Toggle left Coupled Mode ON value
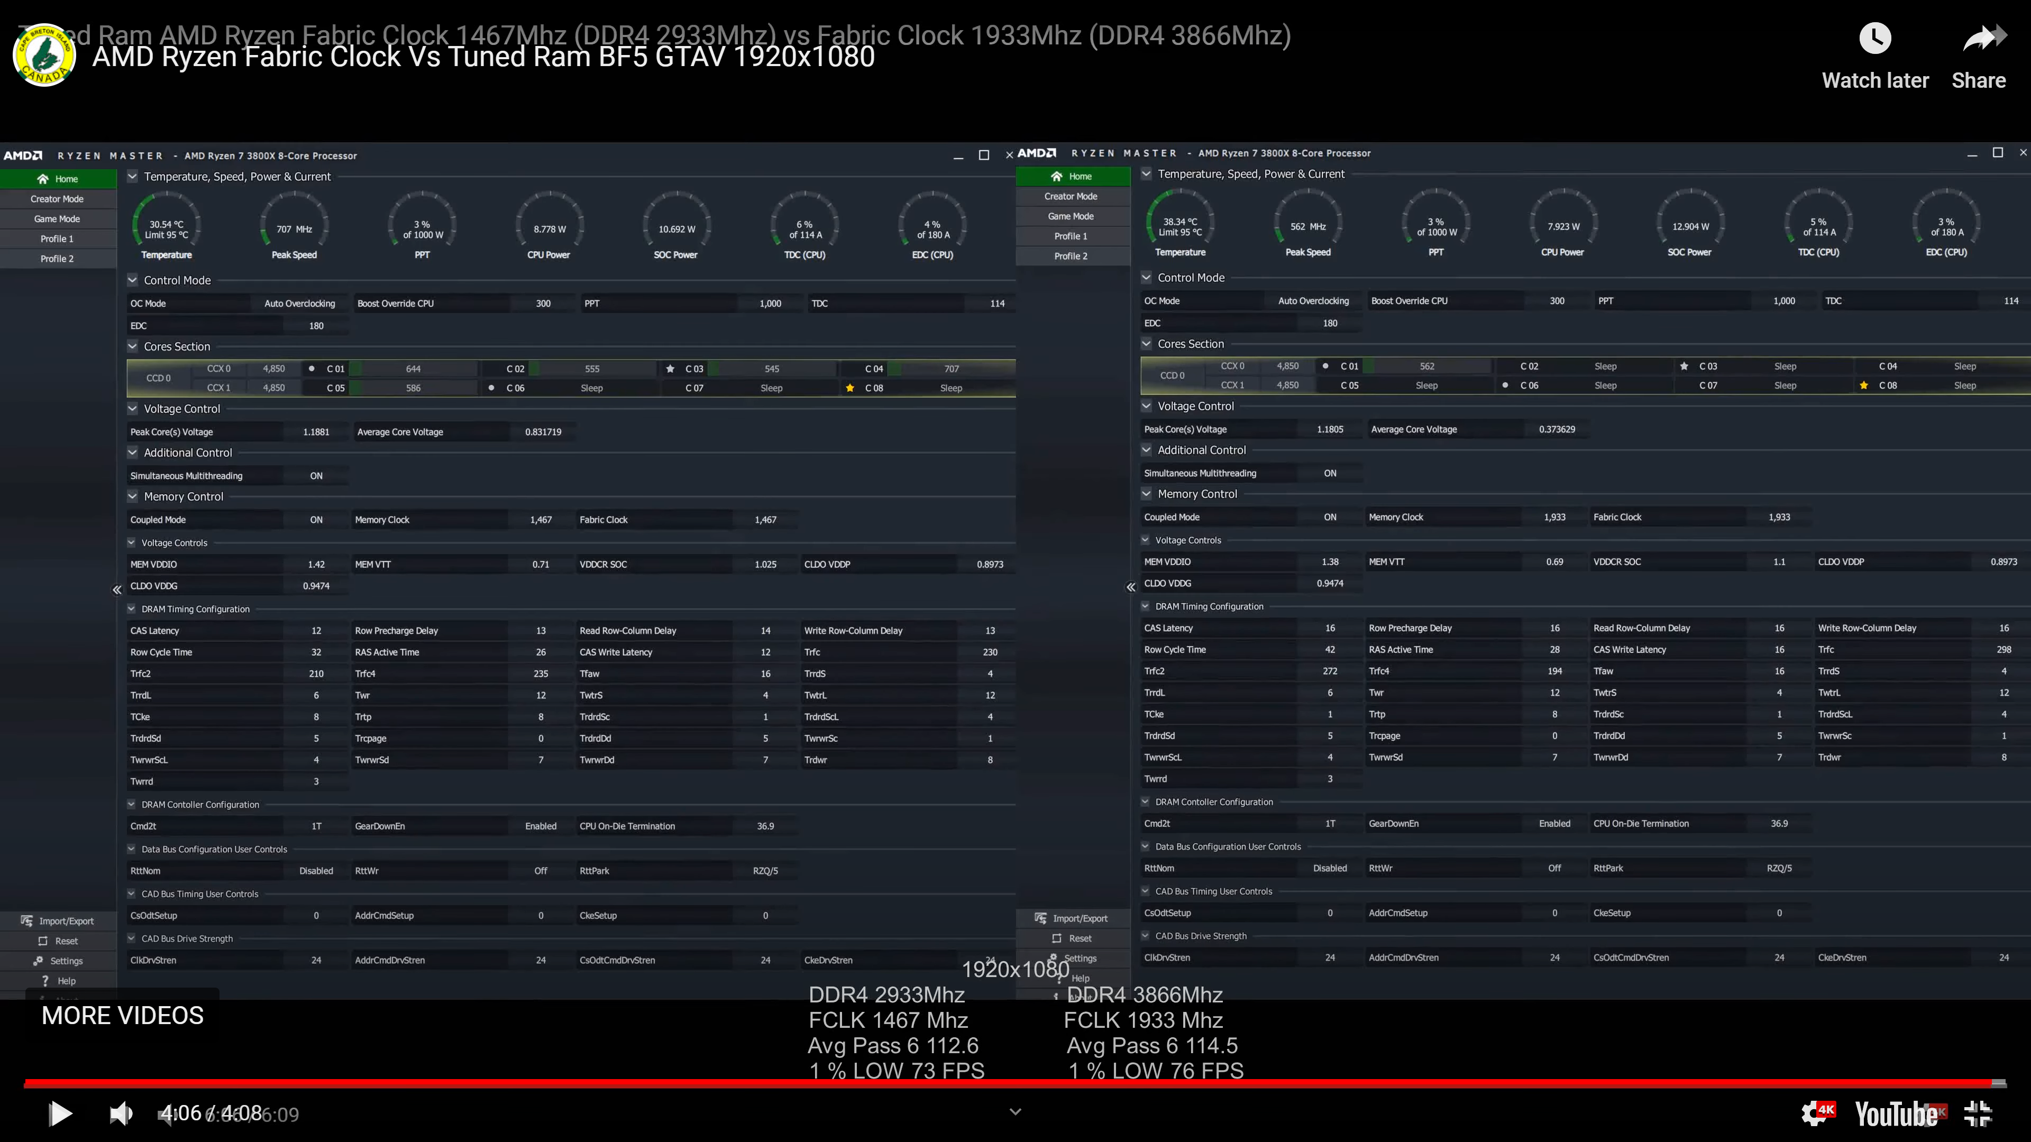This screenshot has height=1142, width=2031. point(316,519)
